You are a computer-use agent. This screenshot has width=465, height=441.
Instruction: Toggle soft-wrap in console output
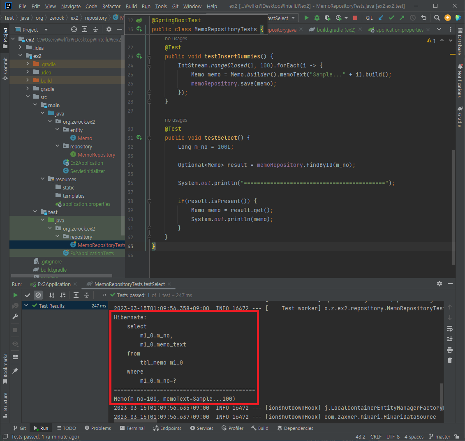click(449, 328)
